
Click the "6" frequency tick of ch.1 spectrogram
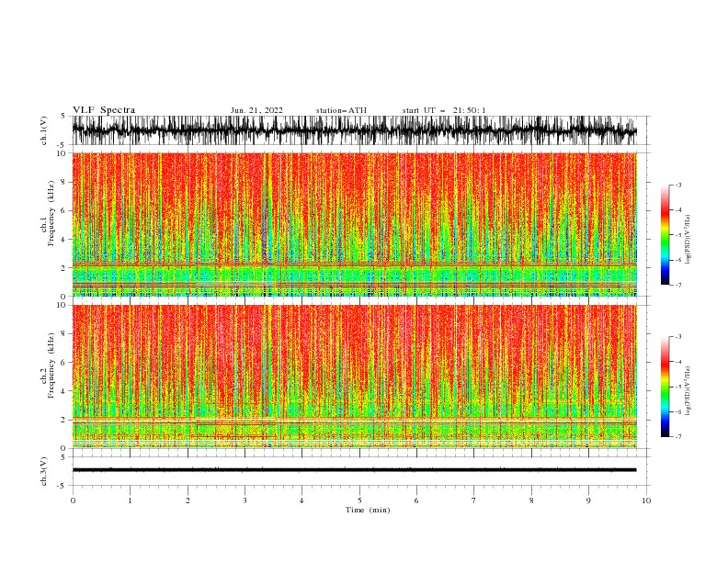64,210
